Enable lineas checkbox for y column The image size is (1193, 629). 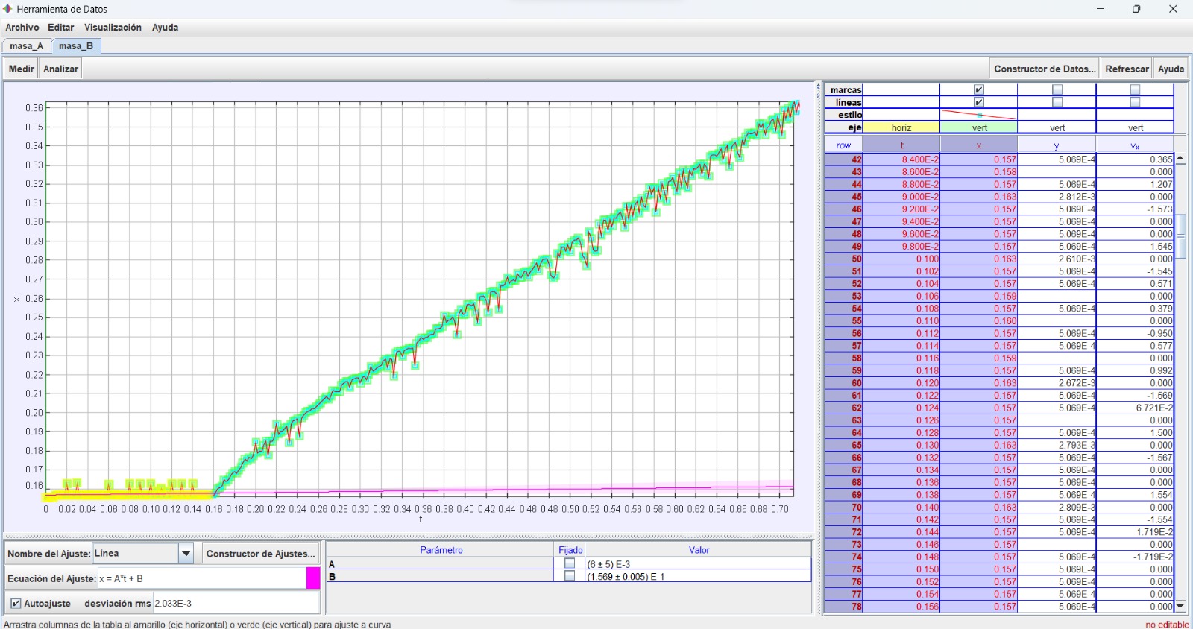pyautogui.click(x=1057, y=102)
